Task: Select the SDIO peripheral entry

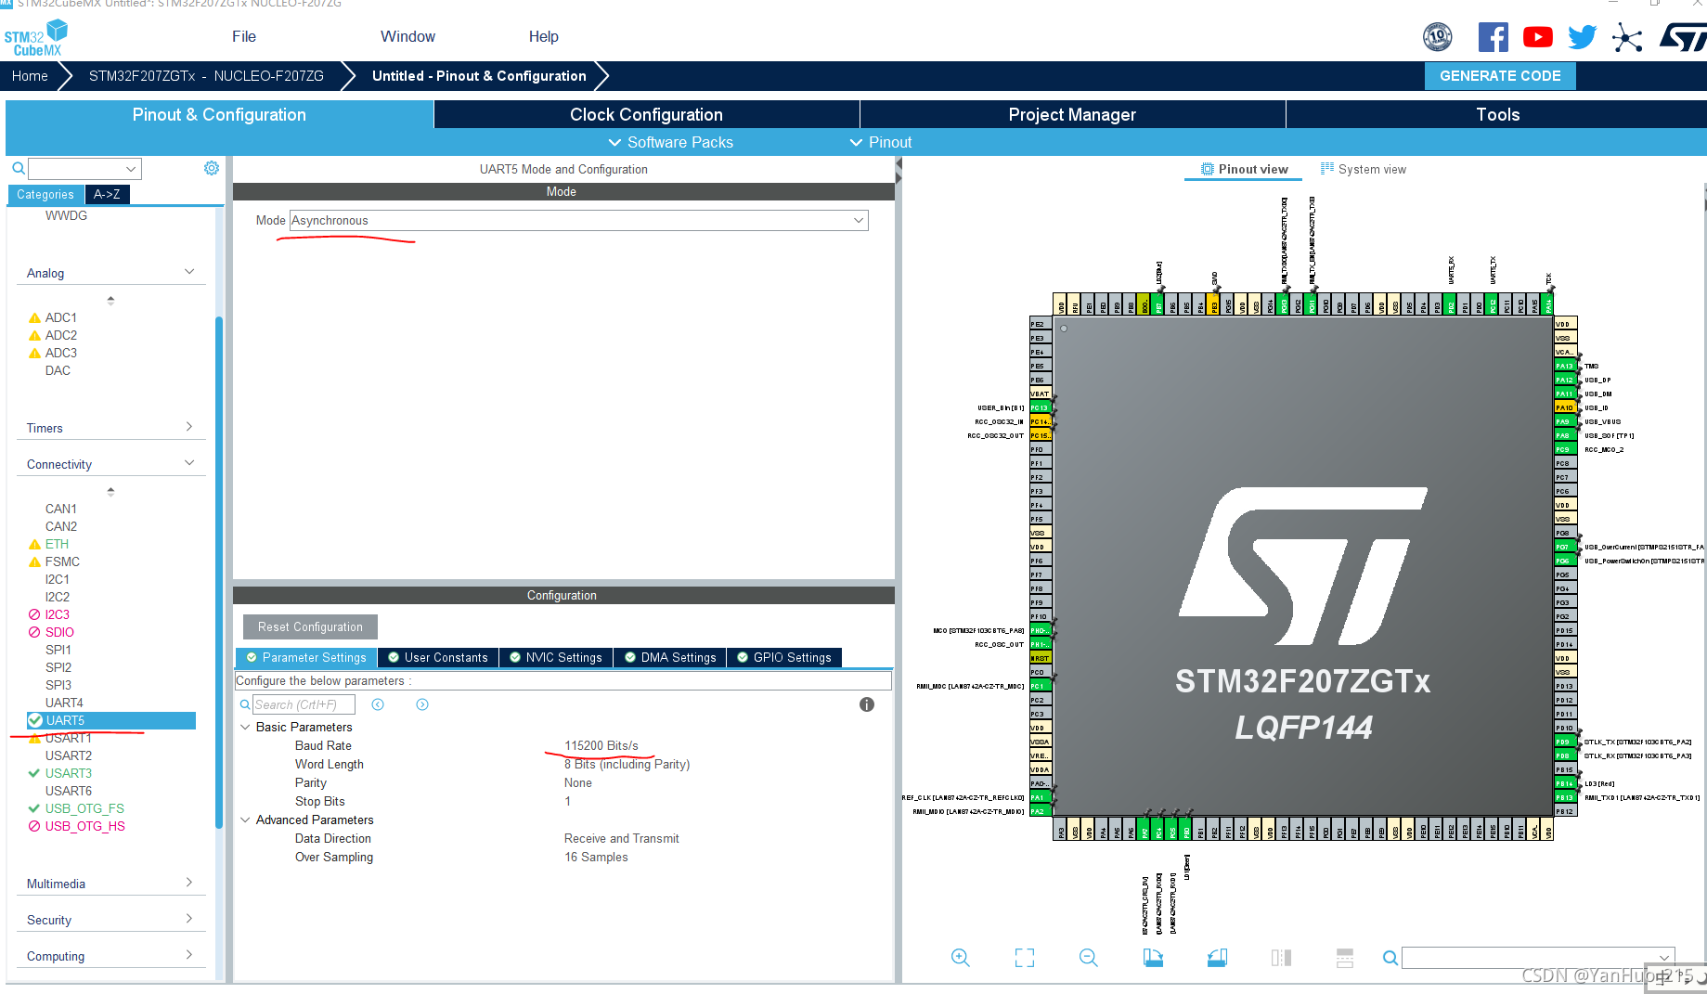Action: tap(59, 632)
